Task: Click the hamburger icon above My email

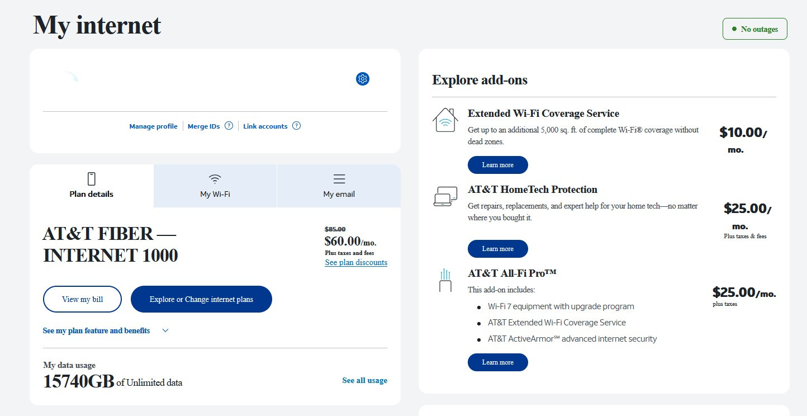Action: tap(339, 179)
